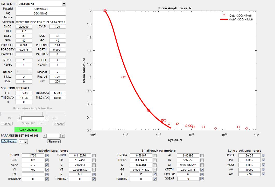Screen dimensions: 275x187
Task: Click the Remove button
Action: [54, 141]
